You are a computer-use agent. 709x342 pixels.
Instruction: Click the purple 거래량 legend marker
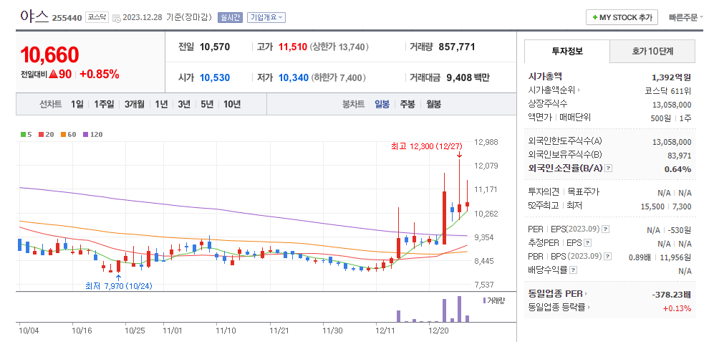(484, 300)
